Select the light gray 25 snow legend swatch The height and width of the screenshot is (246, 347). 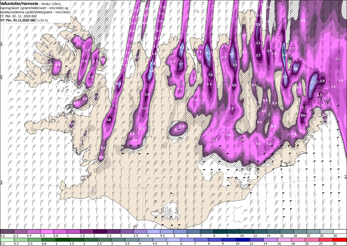tap(327, 232)
